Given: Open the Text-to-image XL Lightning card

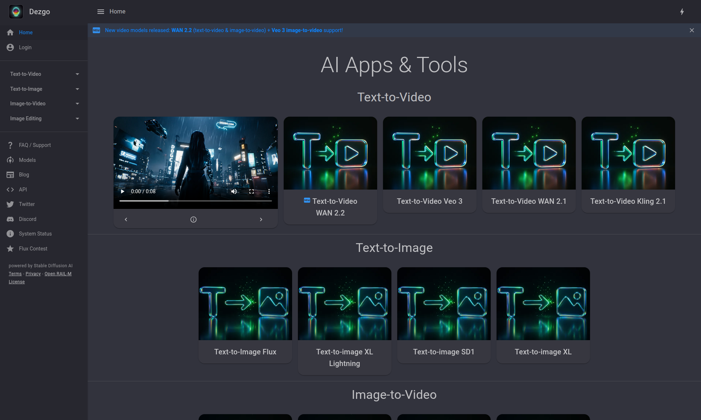Looking at the screenshot, I should coord(345,321).
